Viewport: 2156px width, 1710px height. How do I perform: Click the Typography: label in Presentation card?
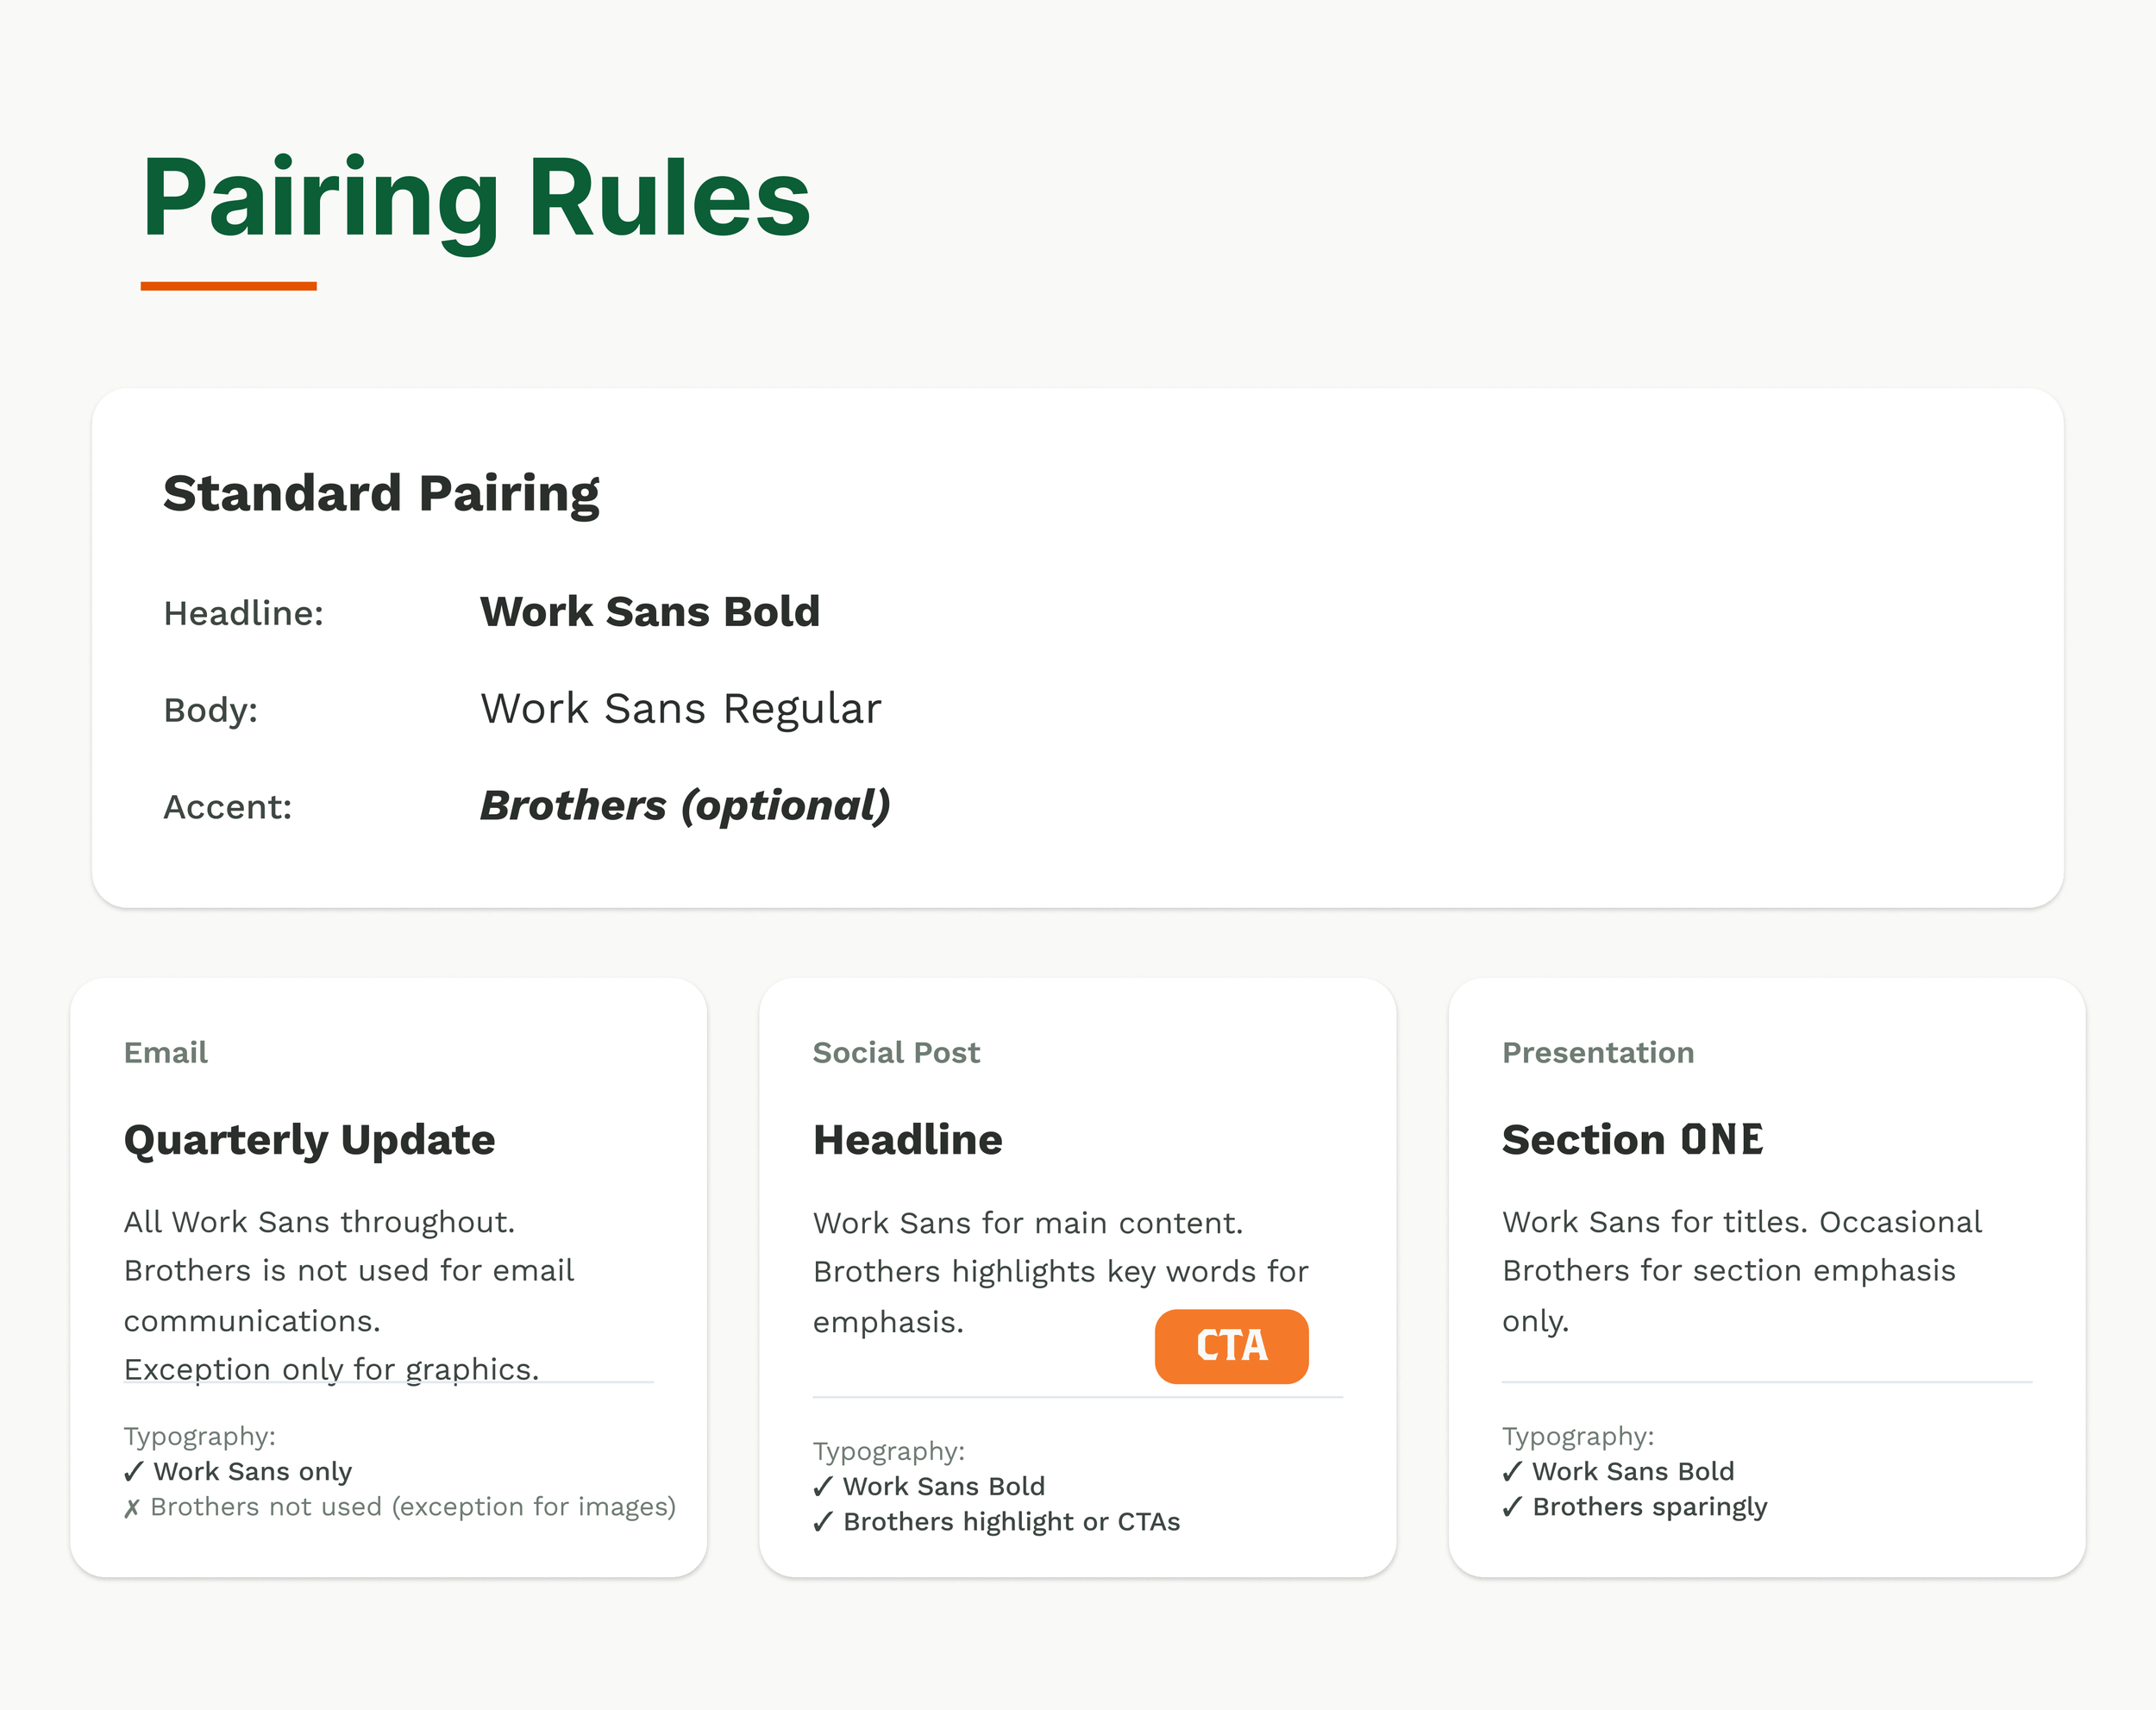[1577, 1437]
